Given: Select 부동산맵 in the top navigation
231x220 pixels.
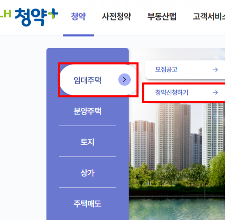Looking at the screenshot, I should tap(162, 16).
